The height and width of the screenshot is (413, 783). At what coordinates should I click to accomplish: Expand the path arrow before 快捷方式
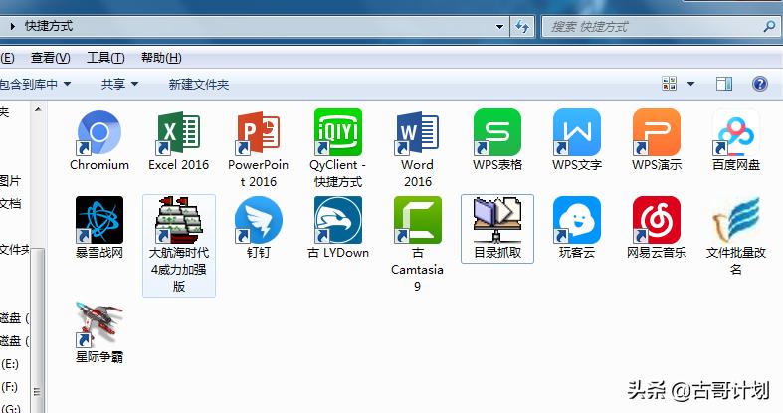pyautogui.click(x=13, y=26)
